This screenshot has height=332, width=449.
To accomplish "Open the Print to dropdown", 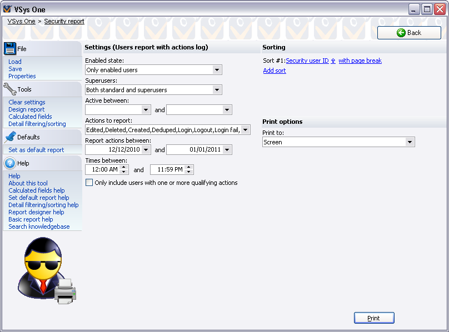I will 410,142.
